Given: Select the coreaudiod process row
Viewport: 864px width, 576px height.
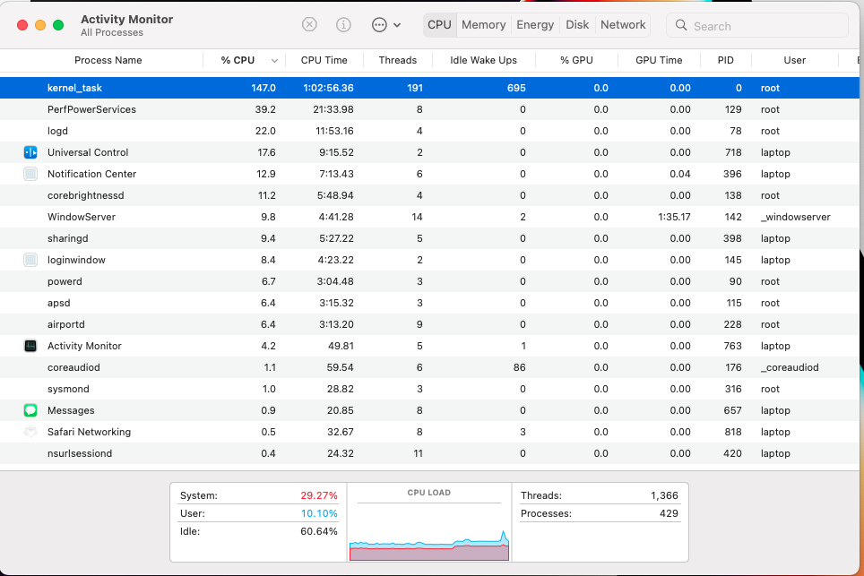Looking at the screenshot, I should pos(430,367).
